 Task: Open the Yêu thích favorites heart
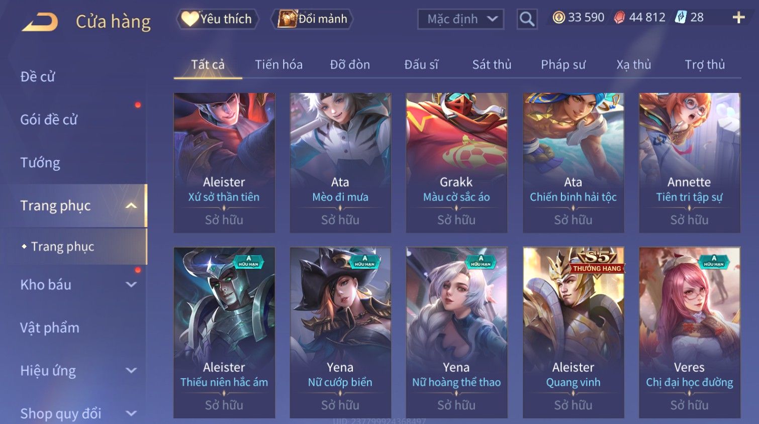[x=190, y=19]
